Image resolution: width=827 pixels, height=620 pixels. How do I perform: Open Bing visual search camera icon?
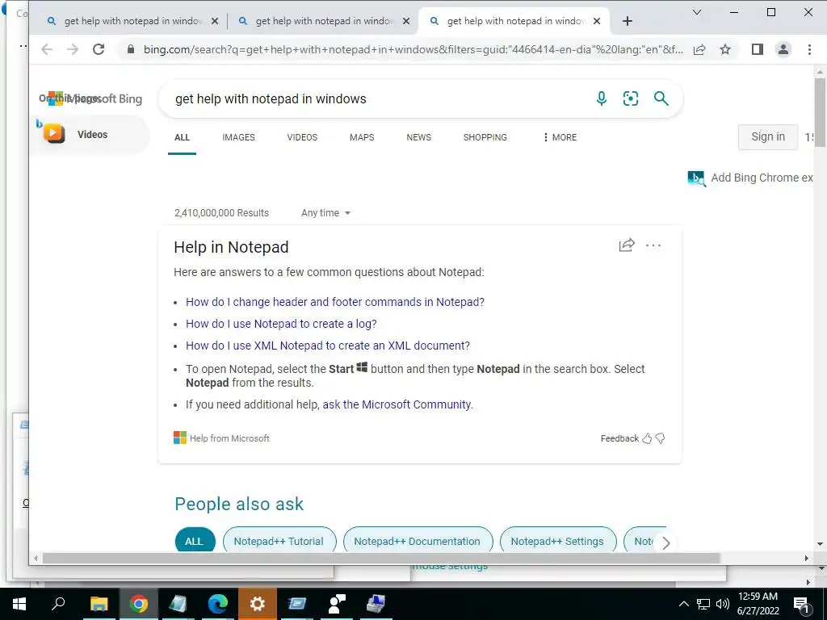tap(630, 98)
